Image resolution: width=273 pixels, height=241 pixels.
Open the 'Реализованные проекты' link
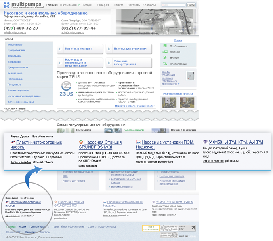point(178,93)
